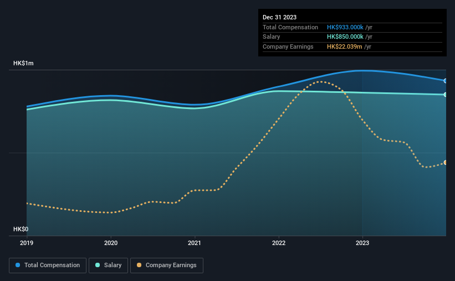Click the orange dot in Company Earnings legend
Image resolution: width=455 pixels, height=281 pixels.
[x=139, y=265]
